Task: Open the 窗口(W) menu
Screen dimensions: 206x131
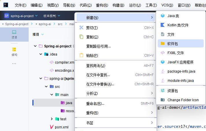Action: click(184, 5)
